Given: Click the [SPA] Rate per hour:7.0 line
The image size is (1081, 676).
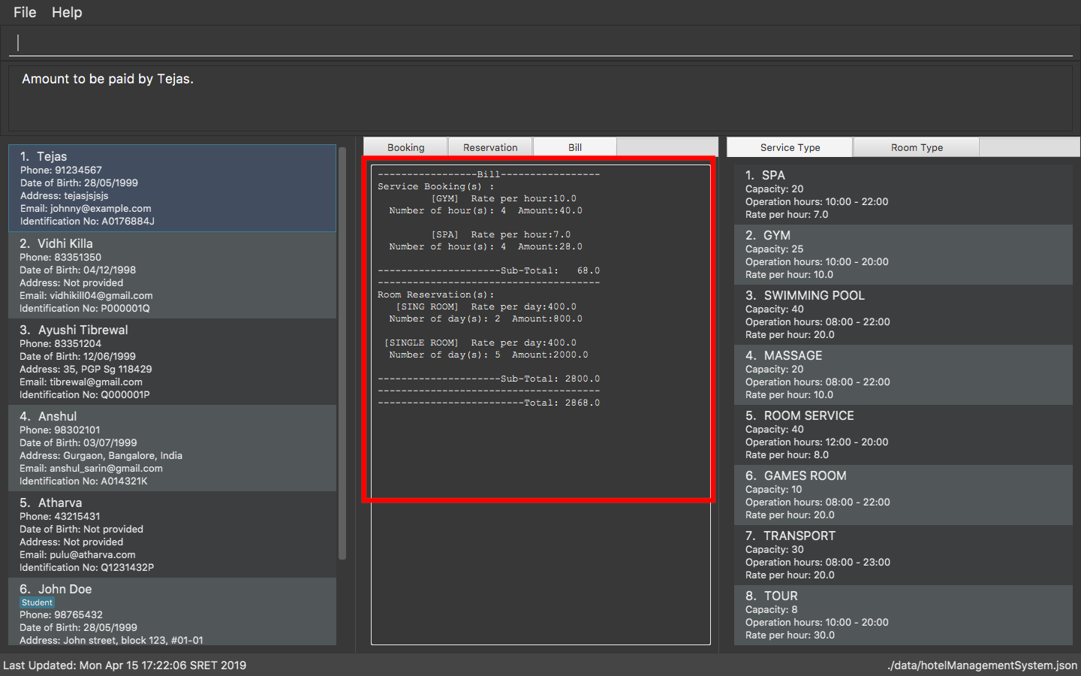Looking at the screenshot, I should pos(501,234).
